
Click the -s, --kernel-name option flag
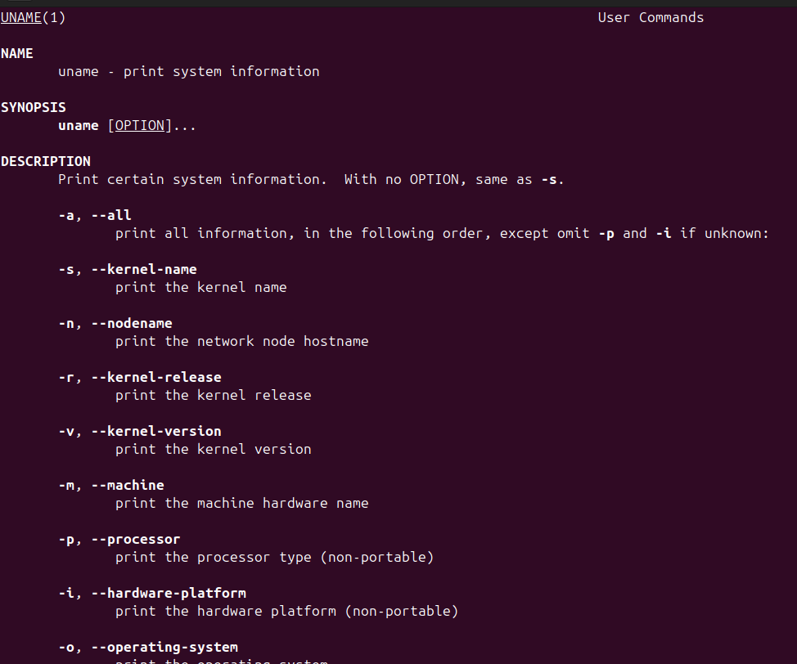pos(128,269)
